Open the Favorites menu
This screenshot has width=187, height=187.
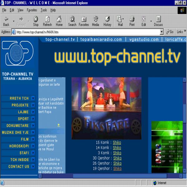(32, 10)
